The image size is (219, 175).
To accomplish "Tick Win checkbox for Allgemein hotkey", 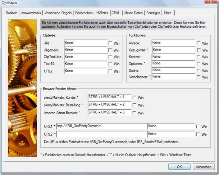I will point(110,50).
